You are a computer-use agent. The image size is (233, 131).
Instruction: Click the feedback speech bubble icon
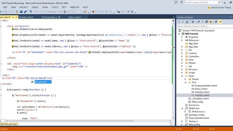pyautogui.click(x=176, y=2)
